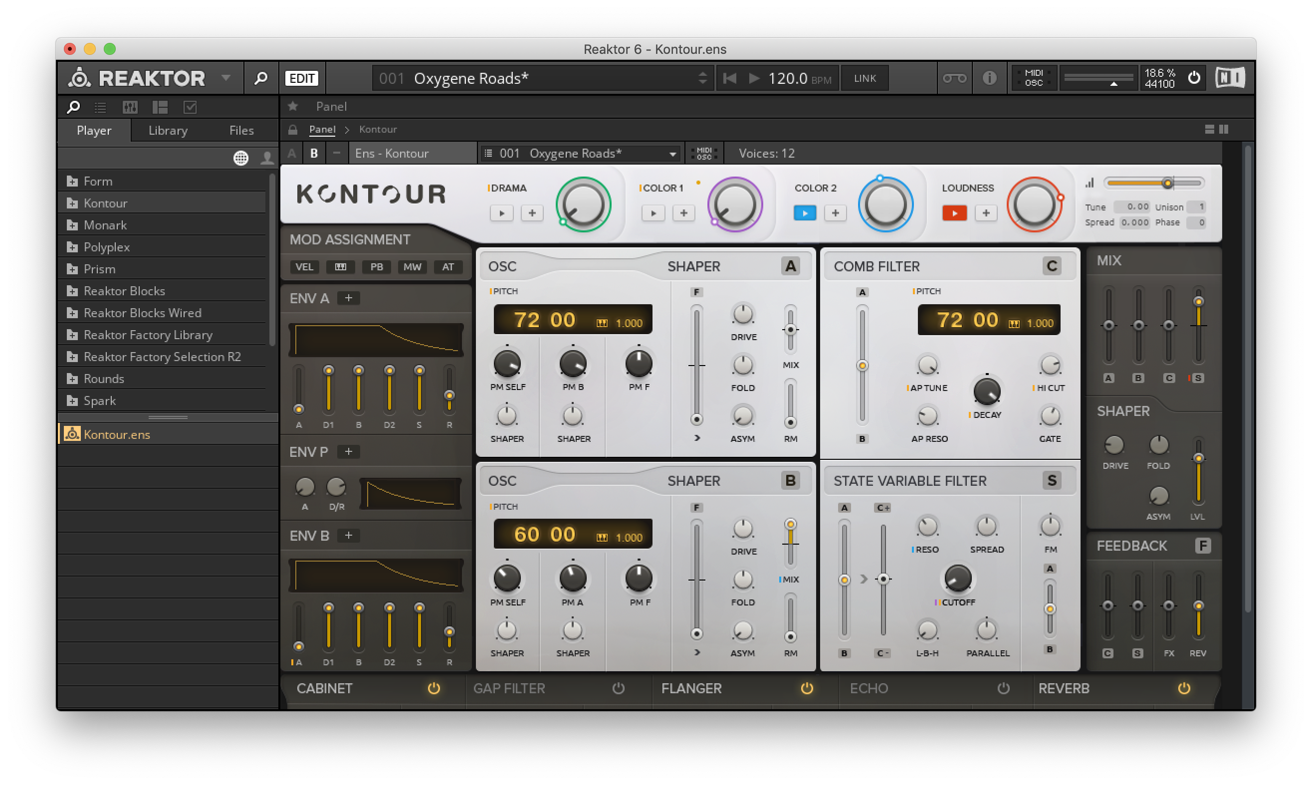
Task: Select MW mod assignment
Action: [412, 267]
